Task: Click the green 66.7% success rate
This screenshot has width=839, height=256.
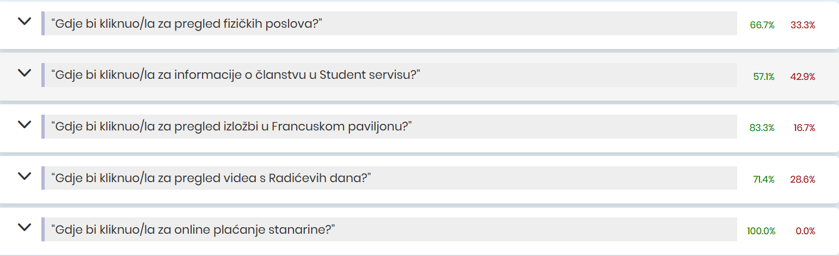Action: click(x=762, y=25)
